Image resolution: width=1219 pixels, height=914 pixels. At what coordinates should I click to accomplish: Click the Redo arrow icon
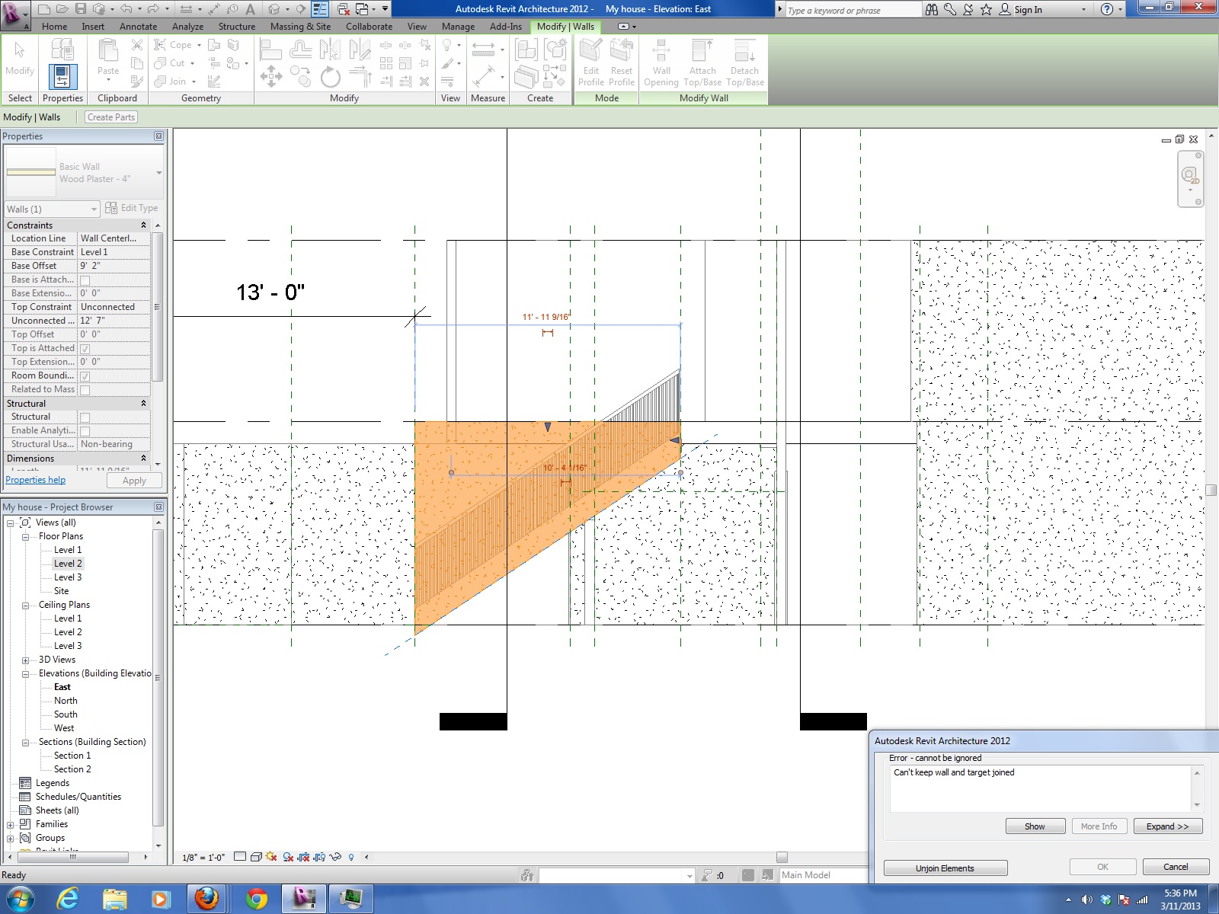[x=153, y=9]
